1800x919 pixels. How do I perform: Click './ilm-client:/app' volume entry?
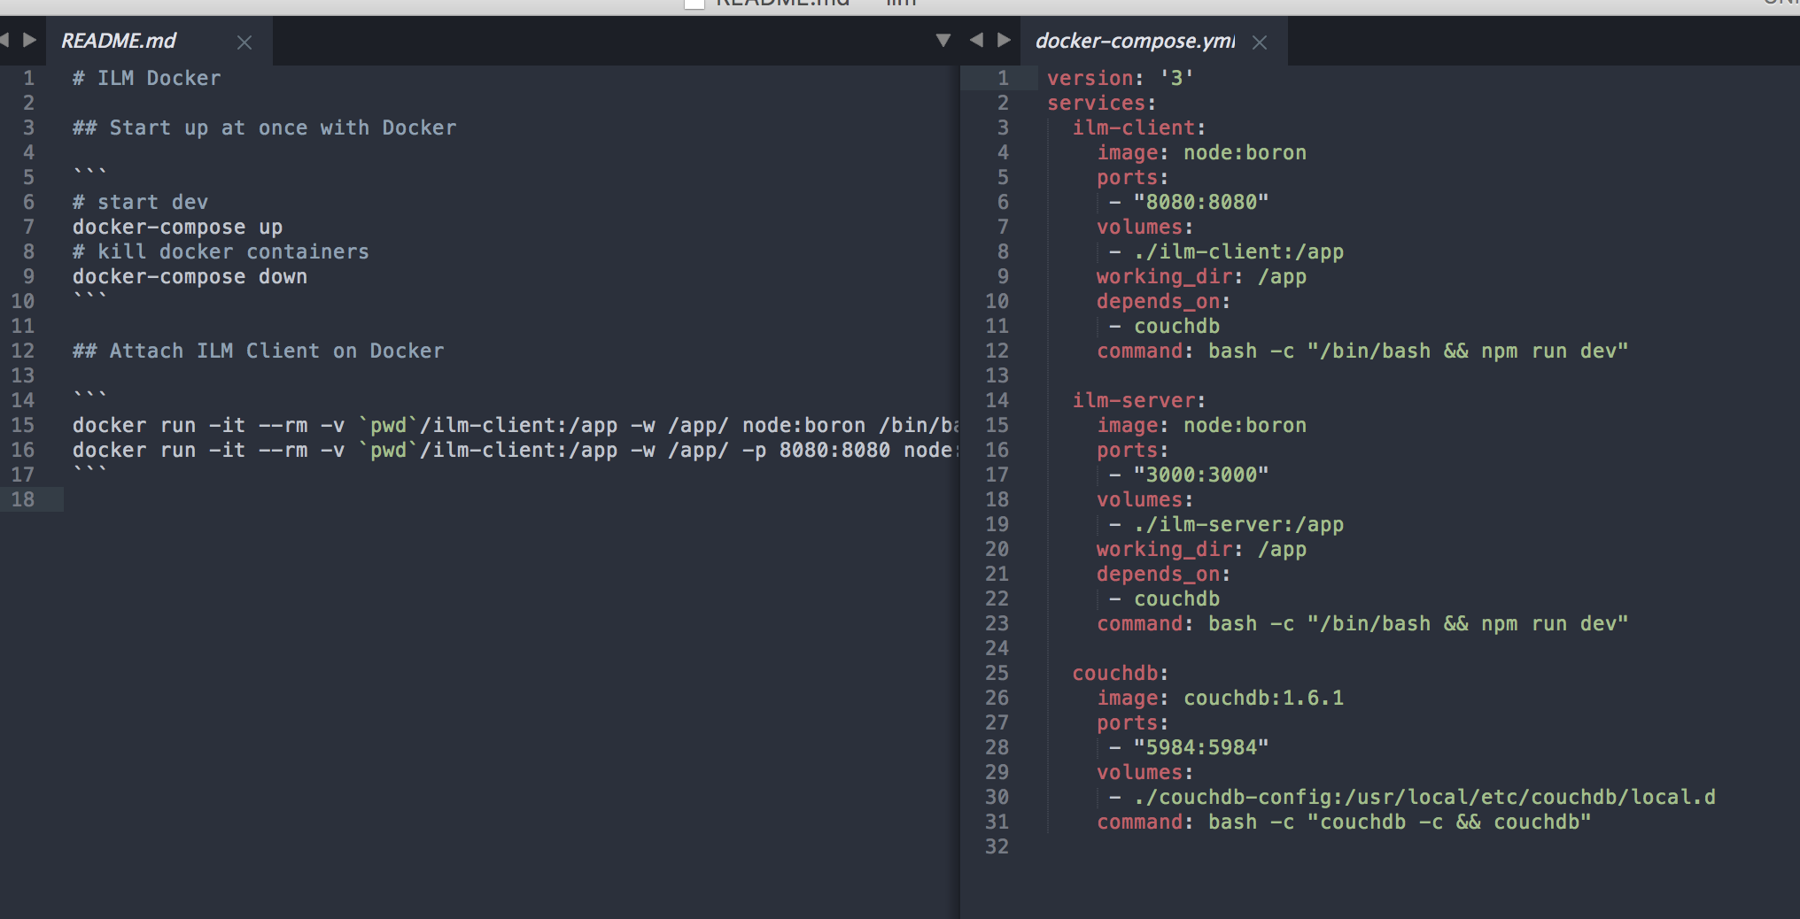(x=1238, y=251)
